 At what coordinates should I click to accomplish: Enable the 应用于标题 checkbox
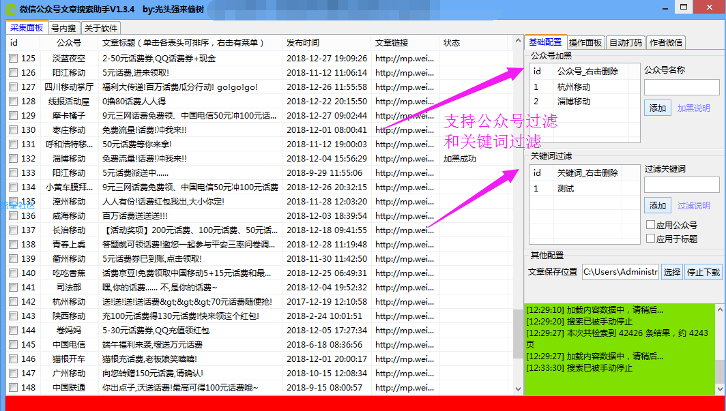[650, 239]
